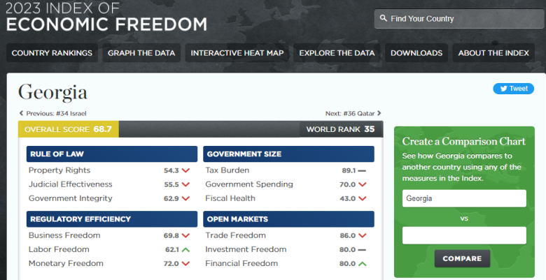Click the Property Rights down arrow indicator

185,170
